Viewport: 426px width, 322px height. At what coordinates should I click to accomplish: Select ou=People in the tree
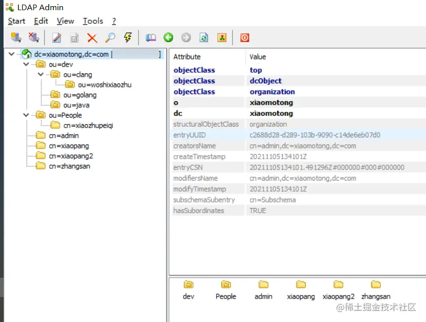pos(65,115)
